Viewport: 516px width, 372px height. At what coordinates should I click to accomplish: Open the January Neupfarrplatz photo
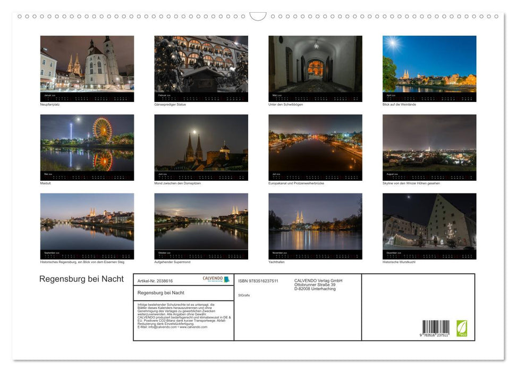tap(87, 66)
